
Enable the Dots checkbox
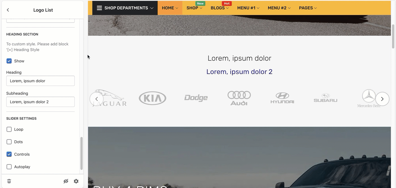pyautogui.click(x=9, y=142)
